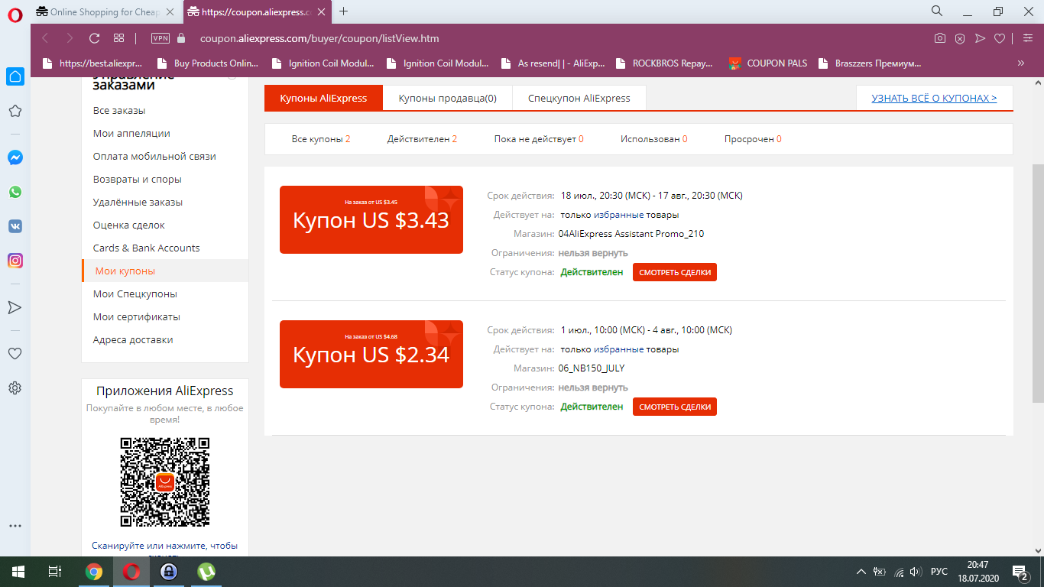Open the Buy Products Online bookmark
1044x587 pixels.
click(208, 63)
